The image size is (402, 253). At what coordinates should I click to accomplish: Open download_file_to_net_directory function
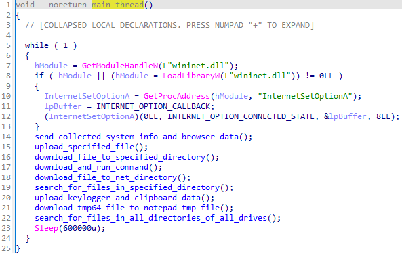[106, 177]
